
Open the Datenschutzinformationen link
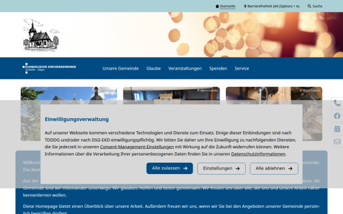[258, 154]
